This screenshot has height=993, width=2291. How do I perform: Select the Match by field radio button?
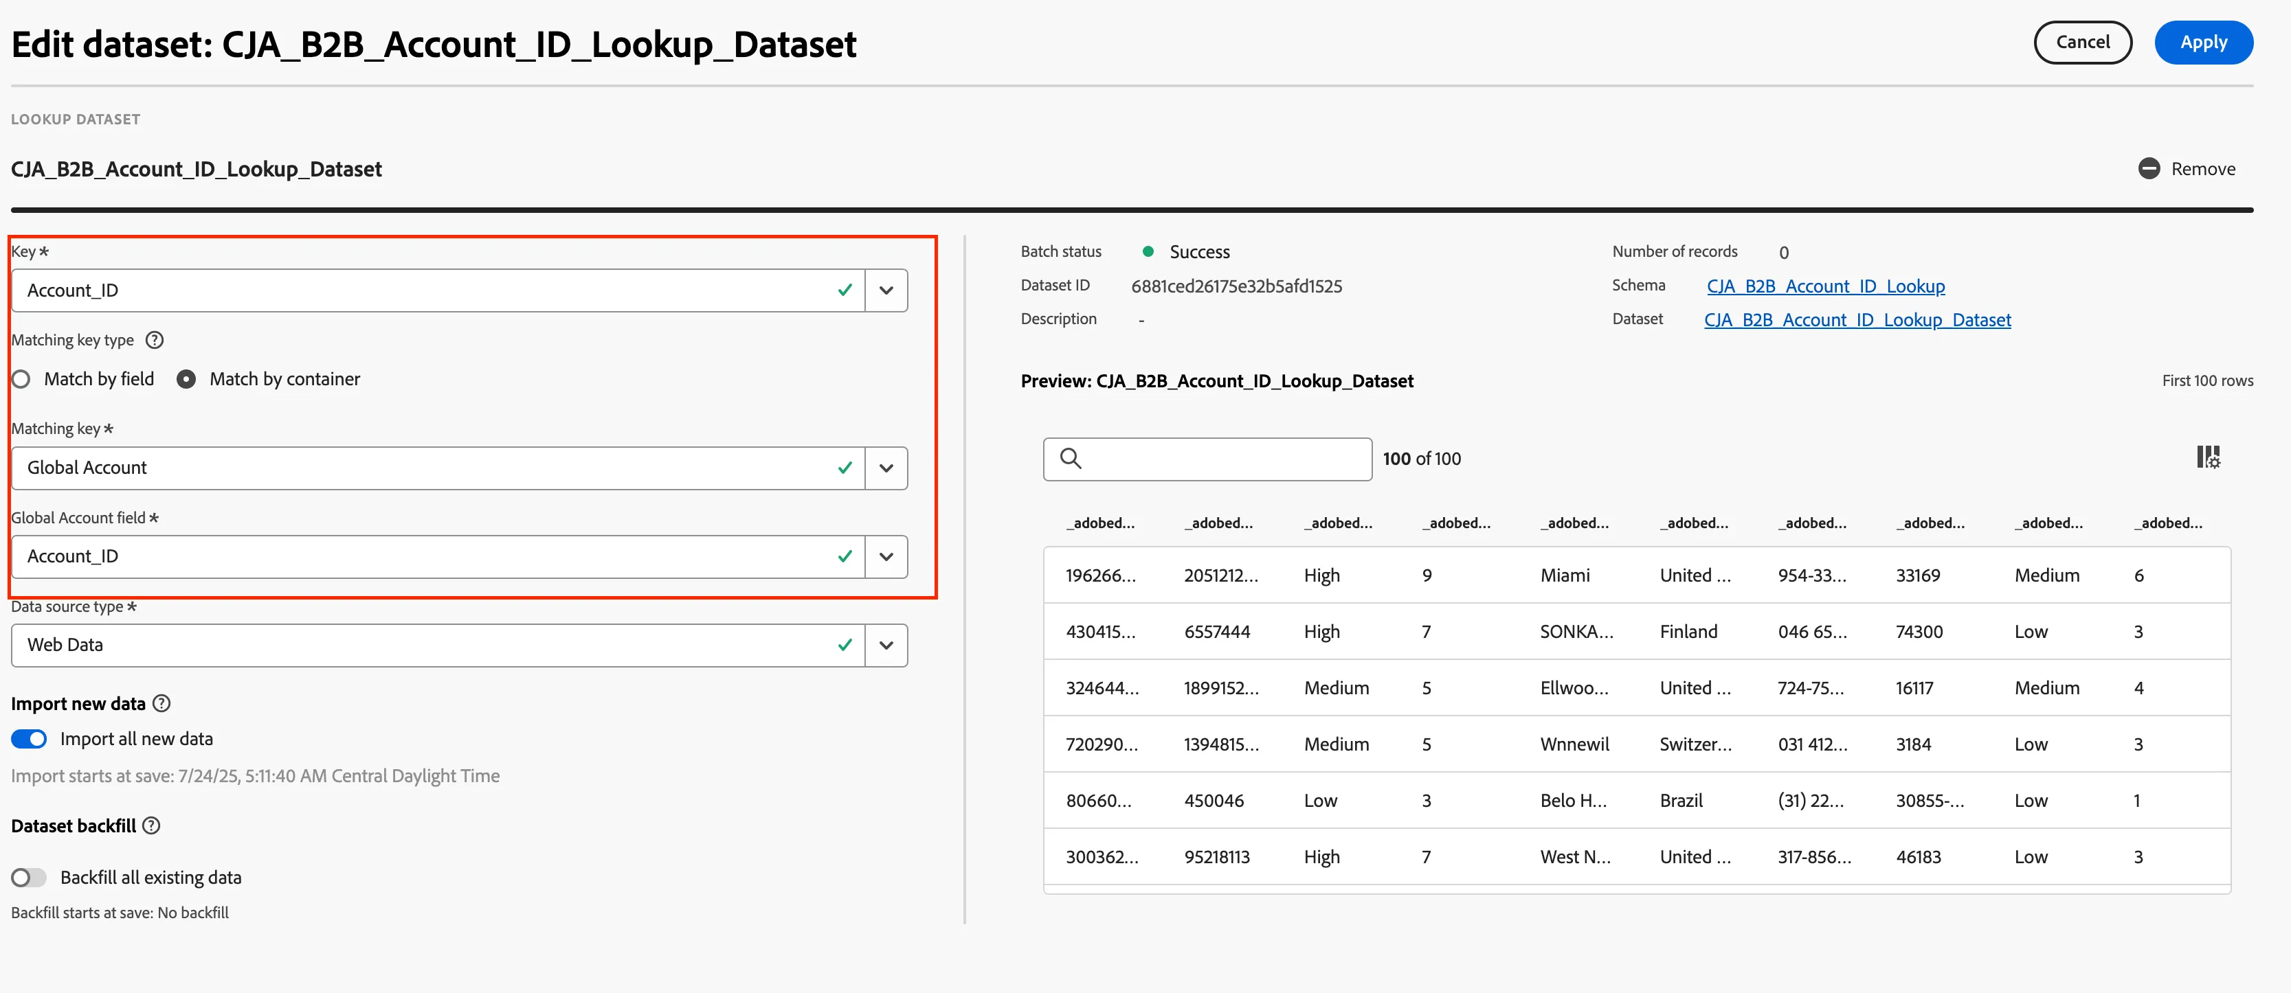click(x=21, y=380)
